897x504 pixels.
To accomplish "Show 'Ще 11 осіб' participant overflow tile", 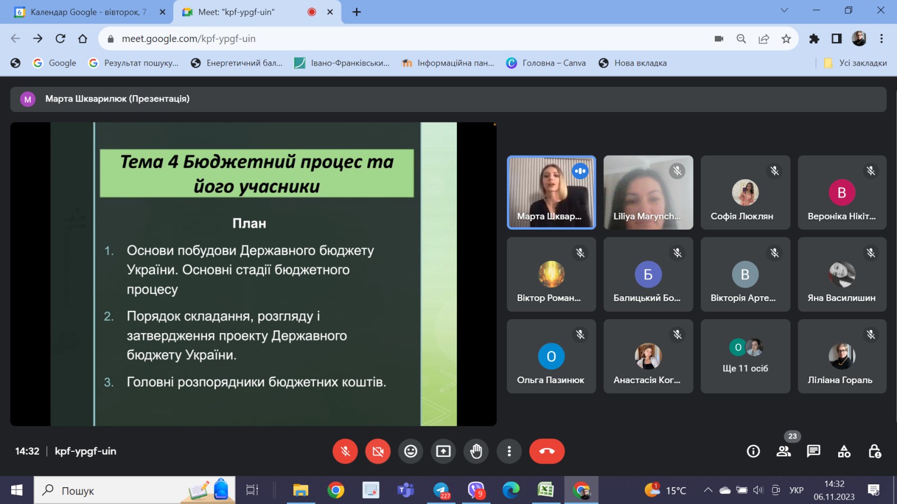I will click(x=745, y=356).
